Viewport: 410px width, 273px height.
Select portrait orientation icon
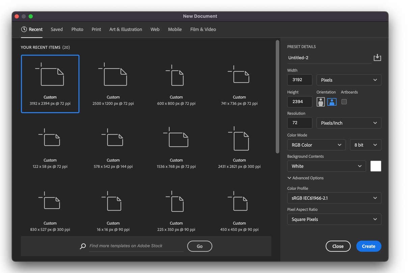pos(321,102)
